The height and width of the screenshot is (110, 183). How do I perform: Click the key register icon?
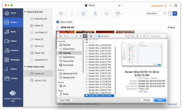(x=170, y=5)
